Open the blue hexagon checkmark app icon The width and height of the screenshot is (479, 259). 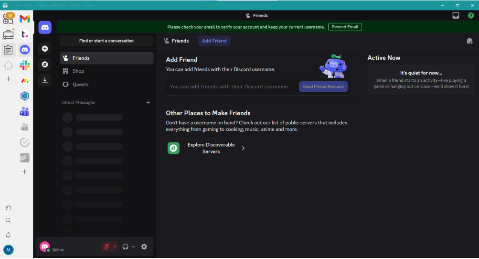[x=25, y=96]
